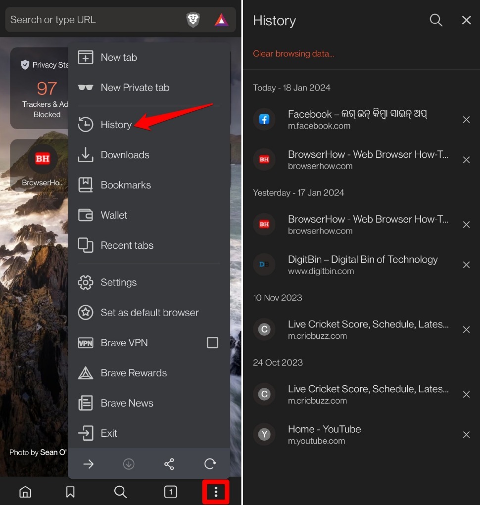Open the tab switcher showing 1 tab
The height and width of the screenshot is (505, 480).
170,492
